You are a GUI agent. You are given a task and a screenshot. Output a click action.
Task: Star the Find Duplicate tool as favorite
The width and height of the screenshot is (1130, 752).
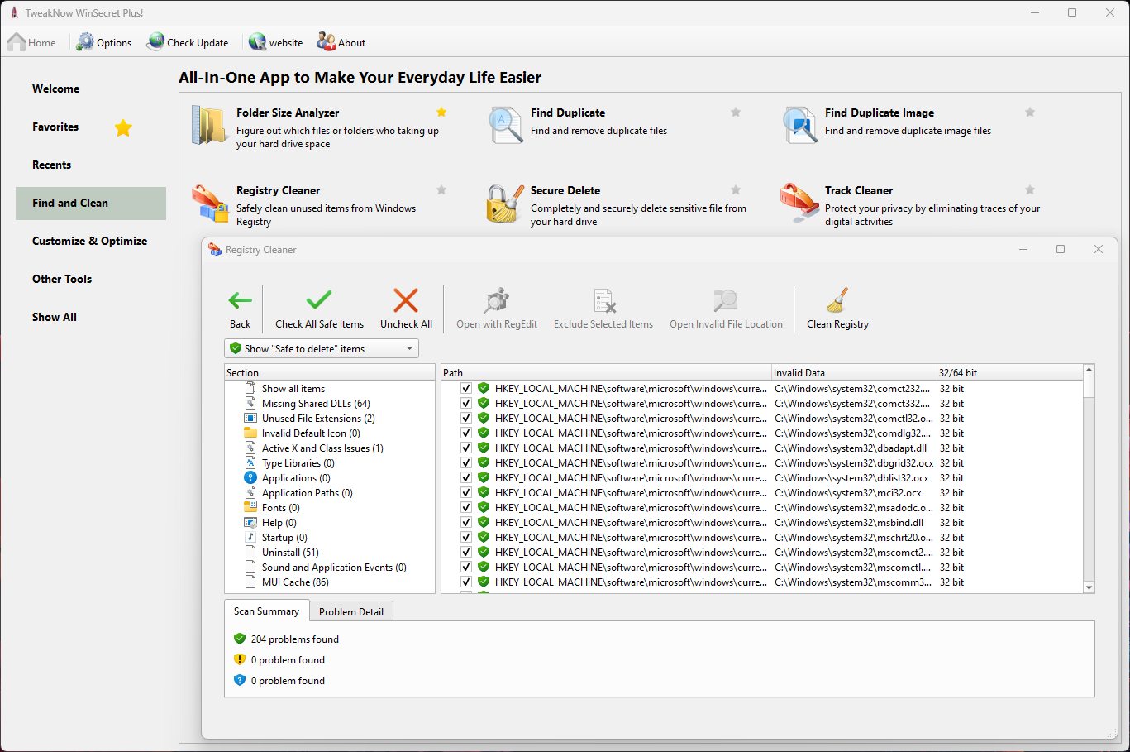tap(736, 113)
